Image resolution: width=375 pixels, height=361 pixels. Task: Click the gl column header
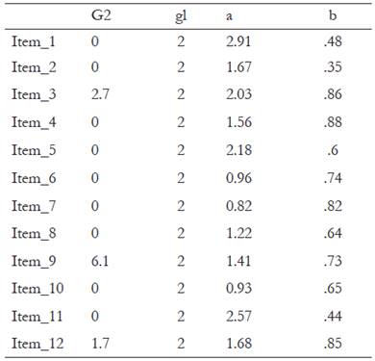pyautogui.click(x=181, y=16)
